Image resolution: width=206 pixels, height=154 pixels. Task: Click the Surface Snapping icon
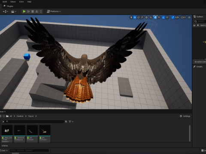(151, 18)
